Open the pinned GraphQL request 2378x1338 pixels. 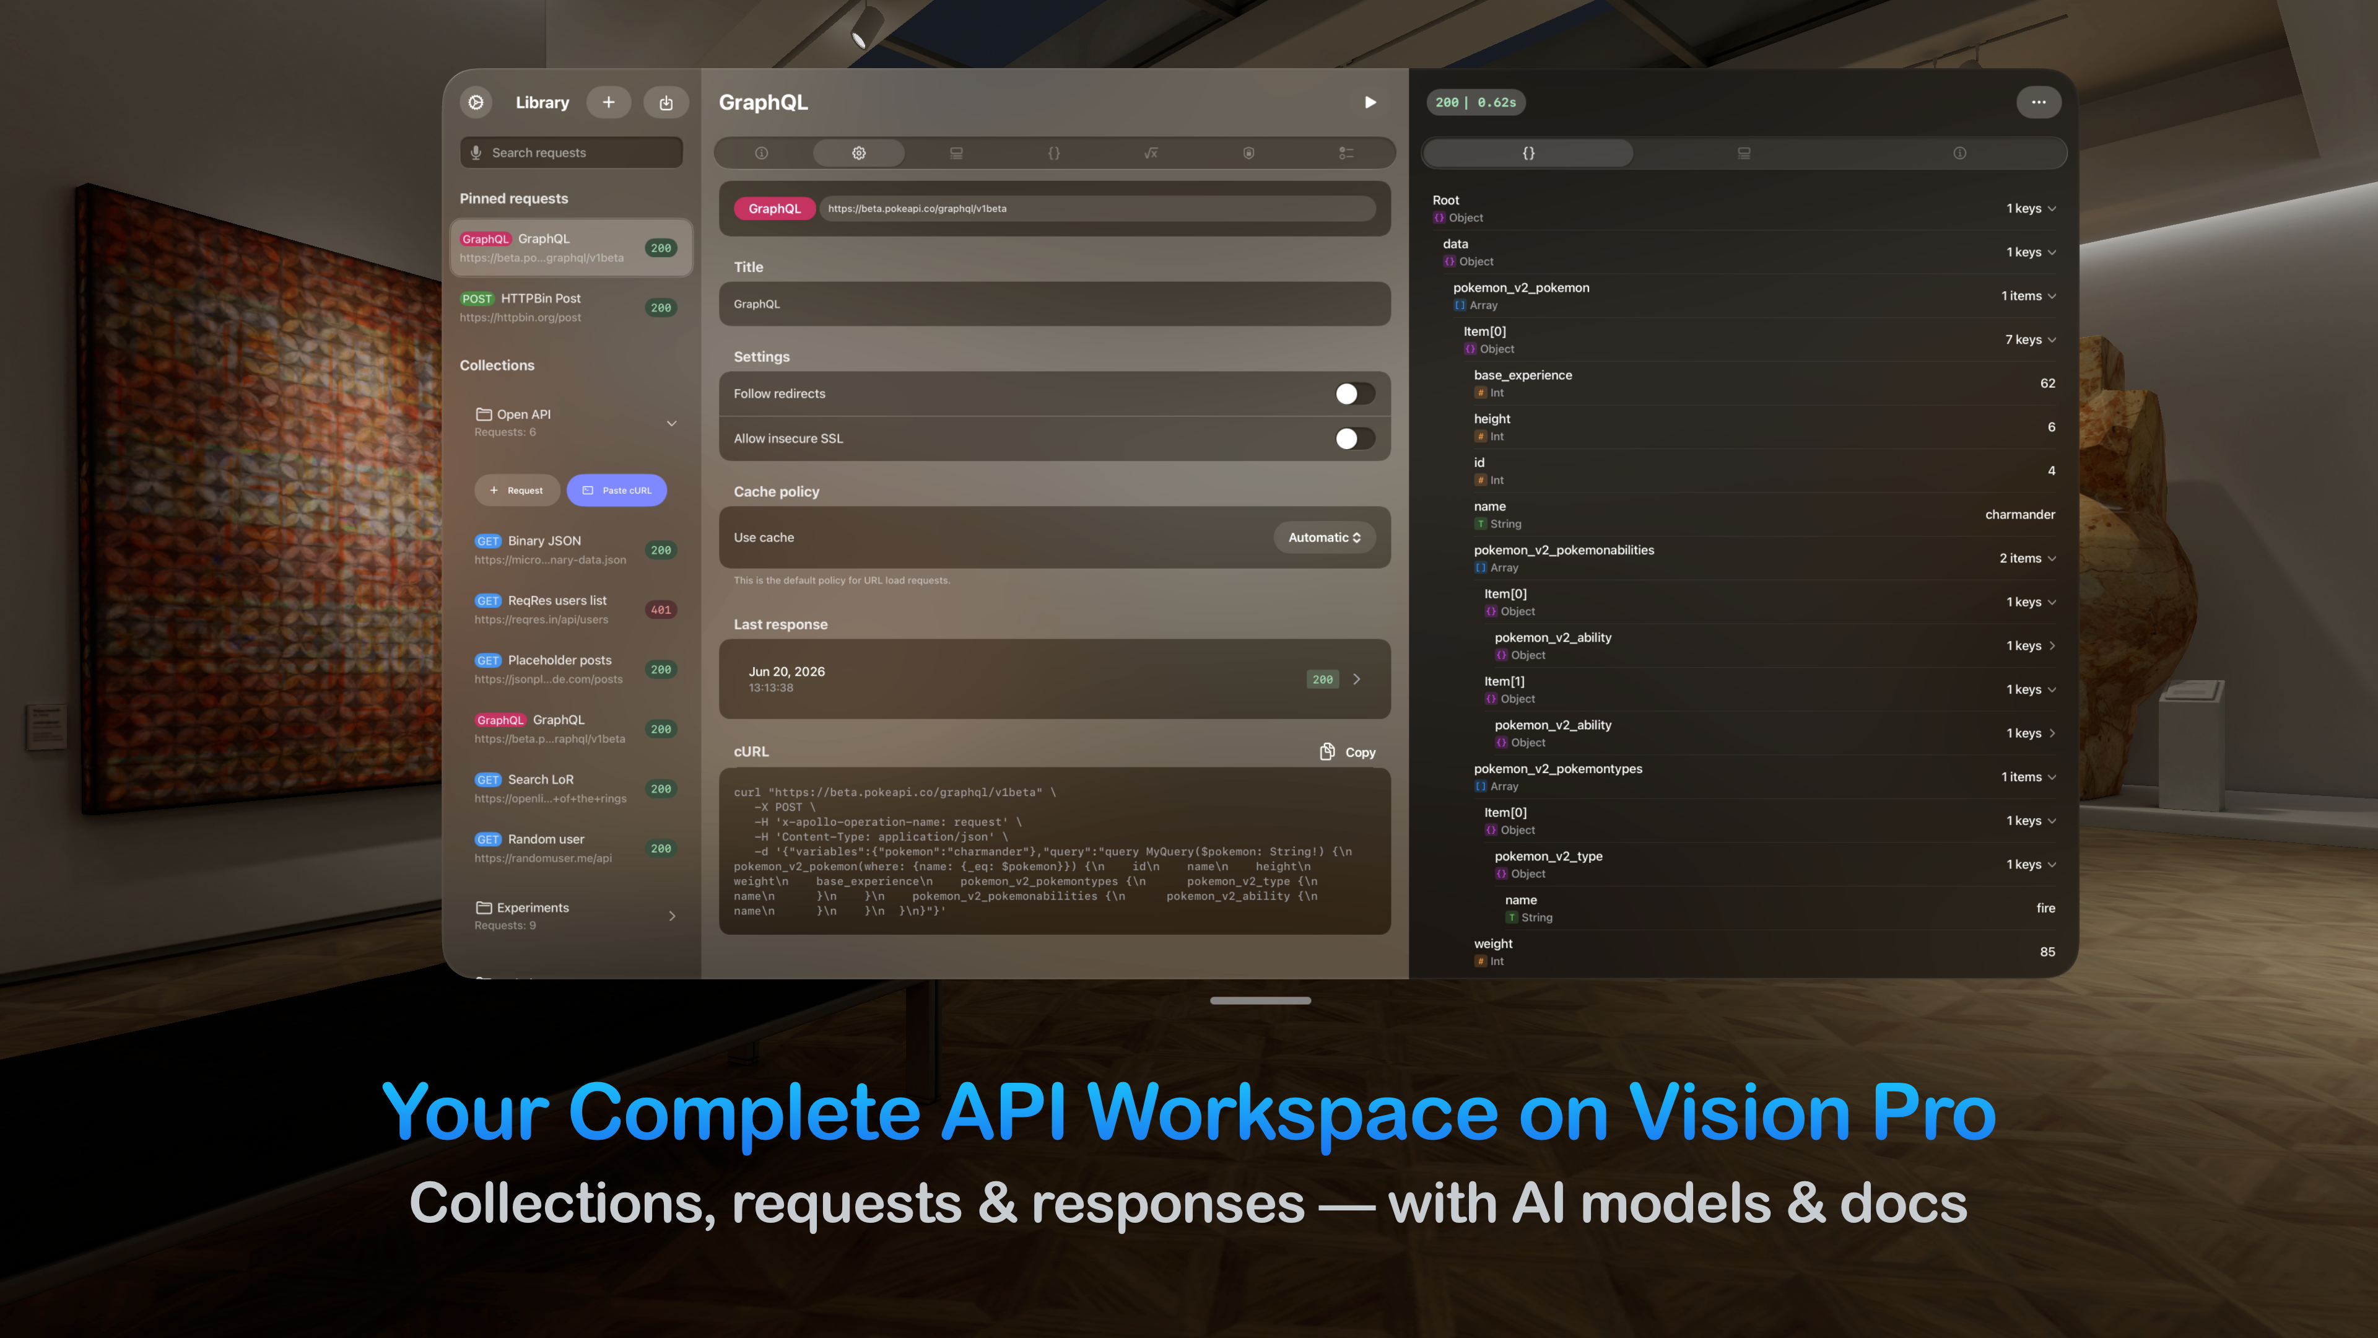pos(572,248)
